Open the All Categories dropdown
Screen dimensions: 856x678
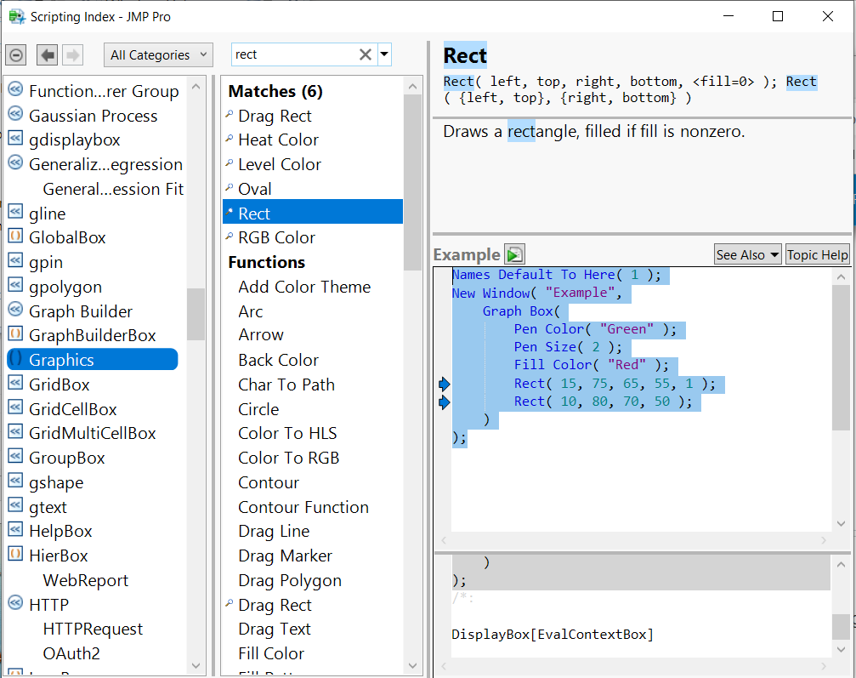pos(158,55)
